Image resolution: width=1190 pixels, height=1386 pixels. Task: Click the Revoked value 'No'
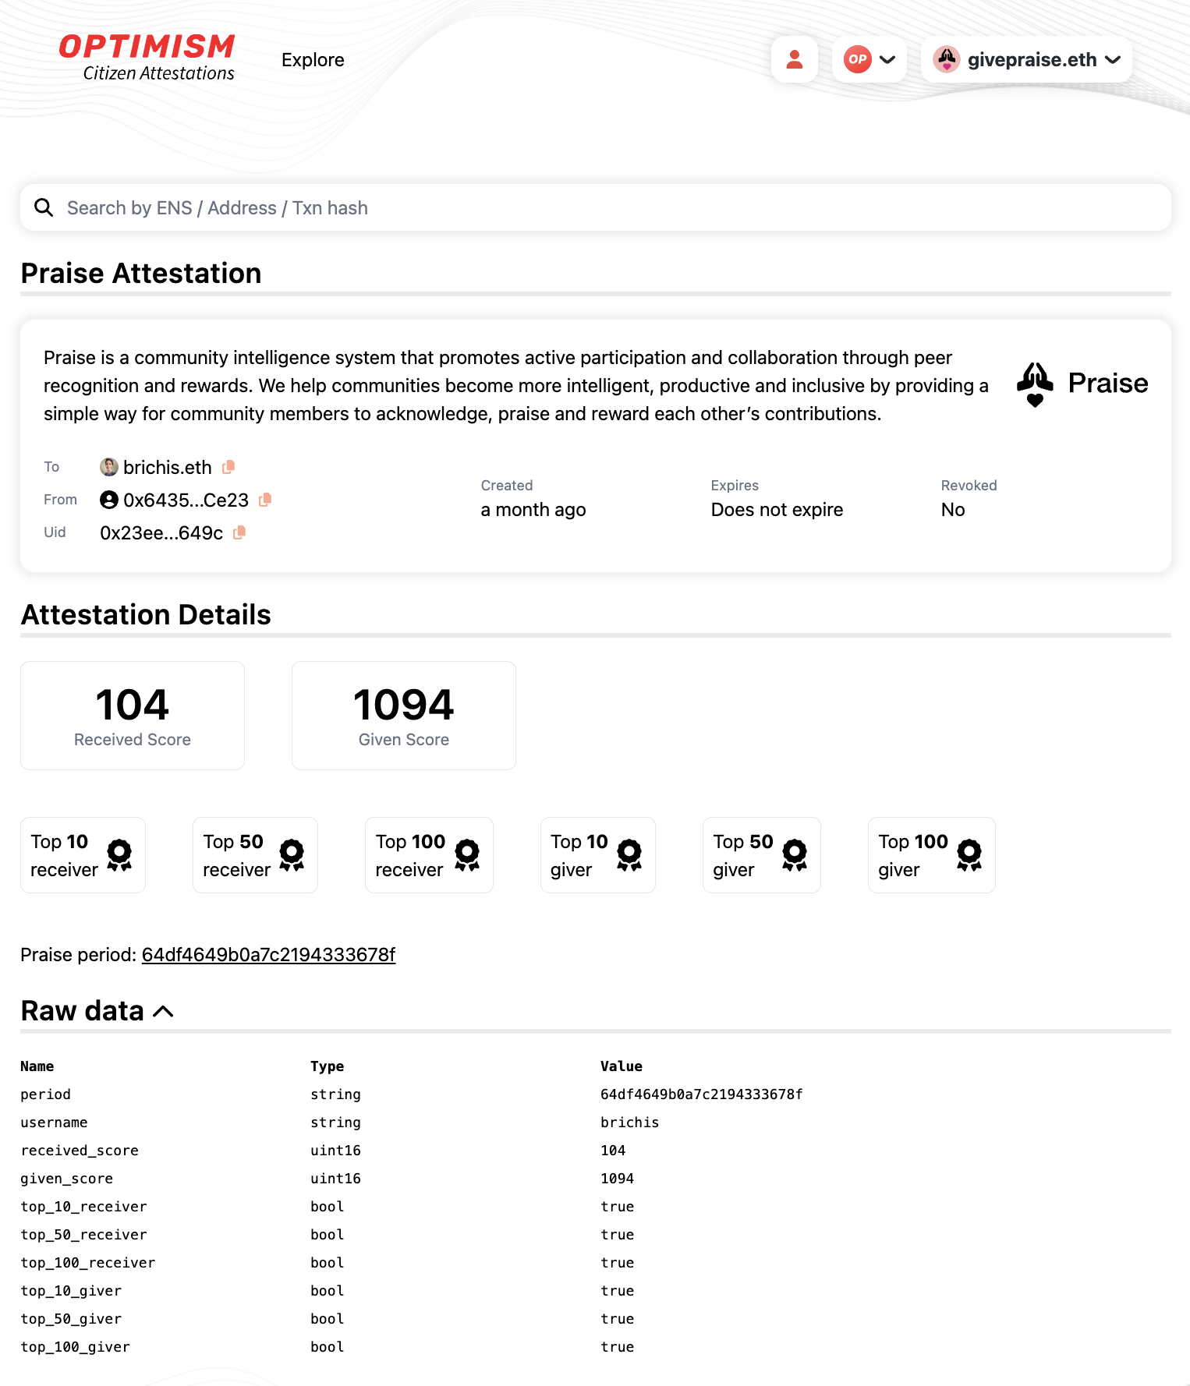point(953,510)
